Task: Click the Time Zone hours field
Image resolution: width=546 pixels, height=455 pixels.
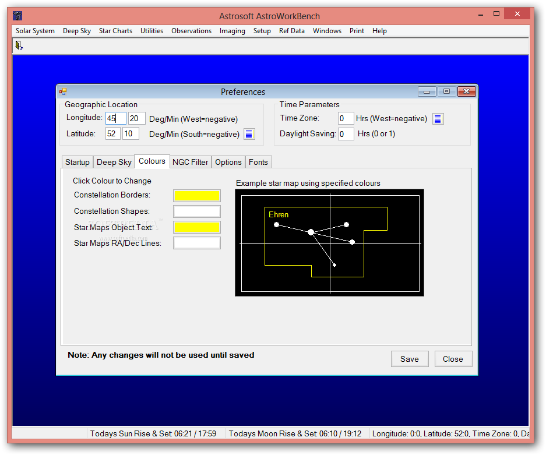Action: tap(346, 118)
